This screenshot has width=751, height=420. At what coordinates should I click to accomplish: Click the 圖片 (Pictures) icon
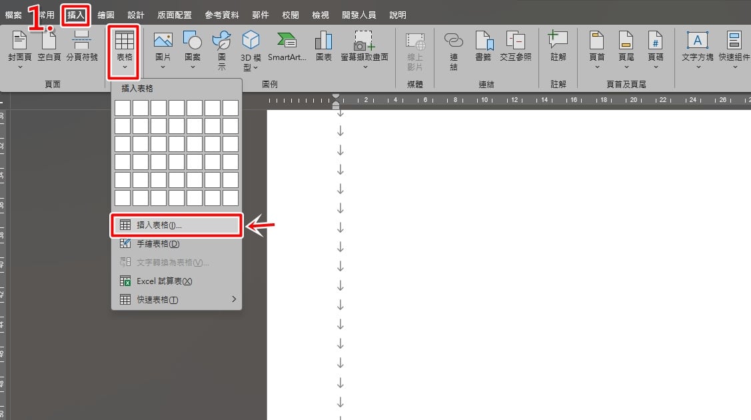pyautogui.click(x=163, y=40)
